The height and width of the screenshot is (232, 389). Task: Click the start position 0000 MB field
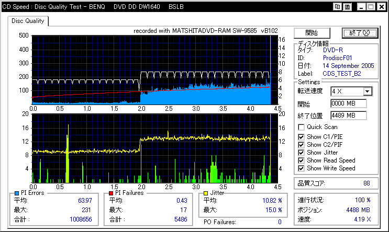pyautogui.click(x=348, y=103)
